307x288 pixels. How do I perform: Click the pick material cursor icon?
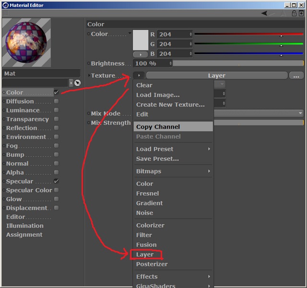point(78,83)
